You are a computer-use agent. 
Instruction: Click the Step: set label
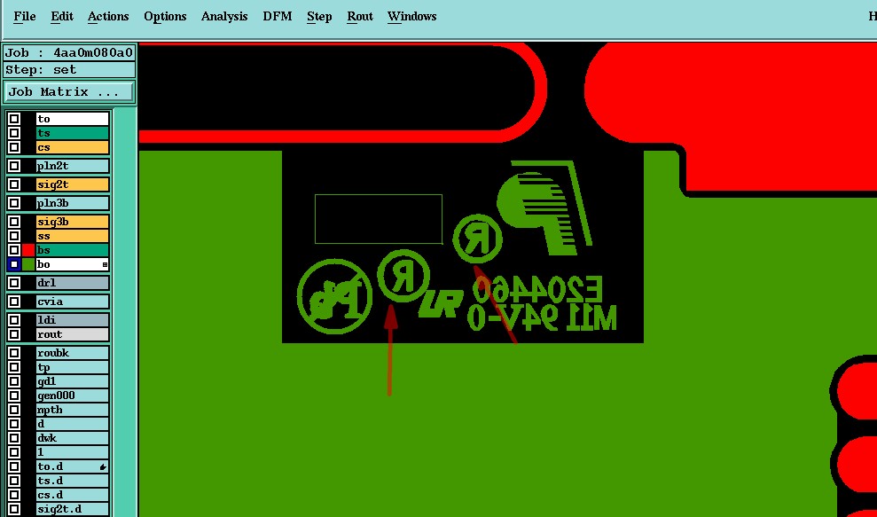click(x=69, y=70)
